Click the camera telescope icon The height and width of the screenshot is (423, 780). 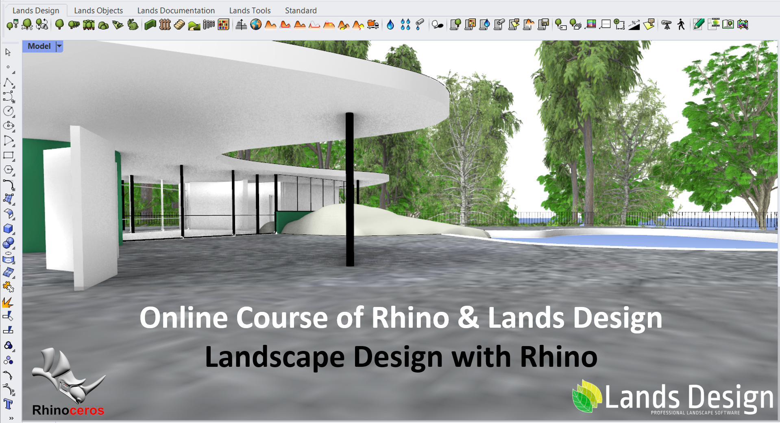pyautogui.click(x=667, y=24)
